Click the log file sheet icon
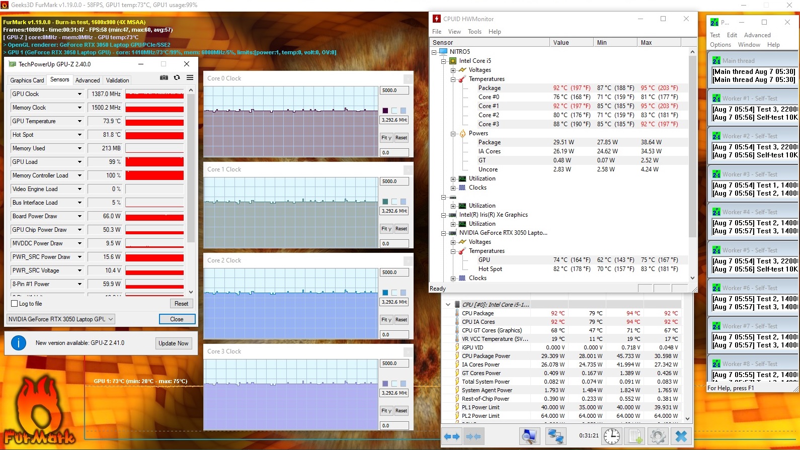The width and height of the screenshot is (800, 450). (x=636, y=436)
